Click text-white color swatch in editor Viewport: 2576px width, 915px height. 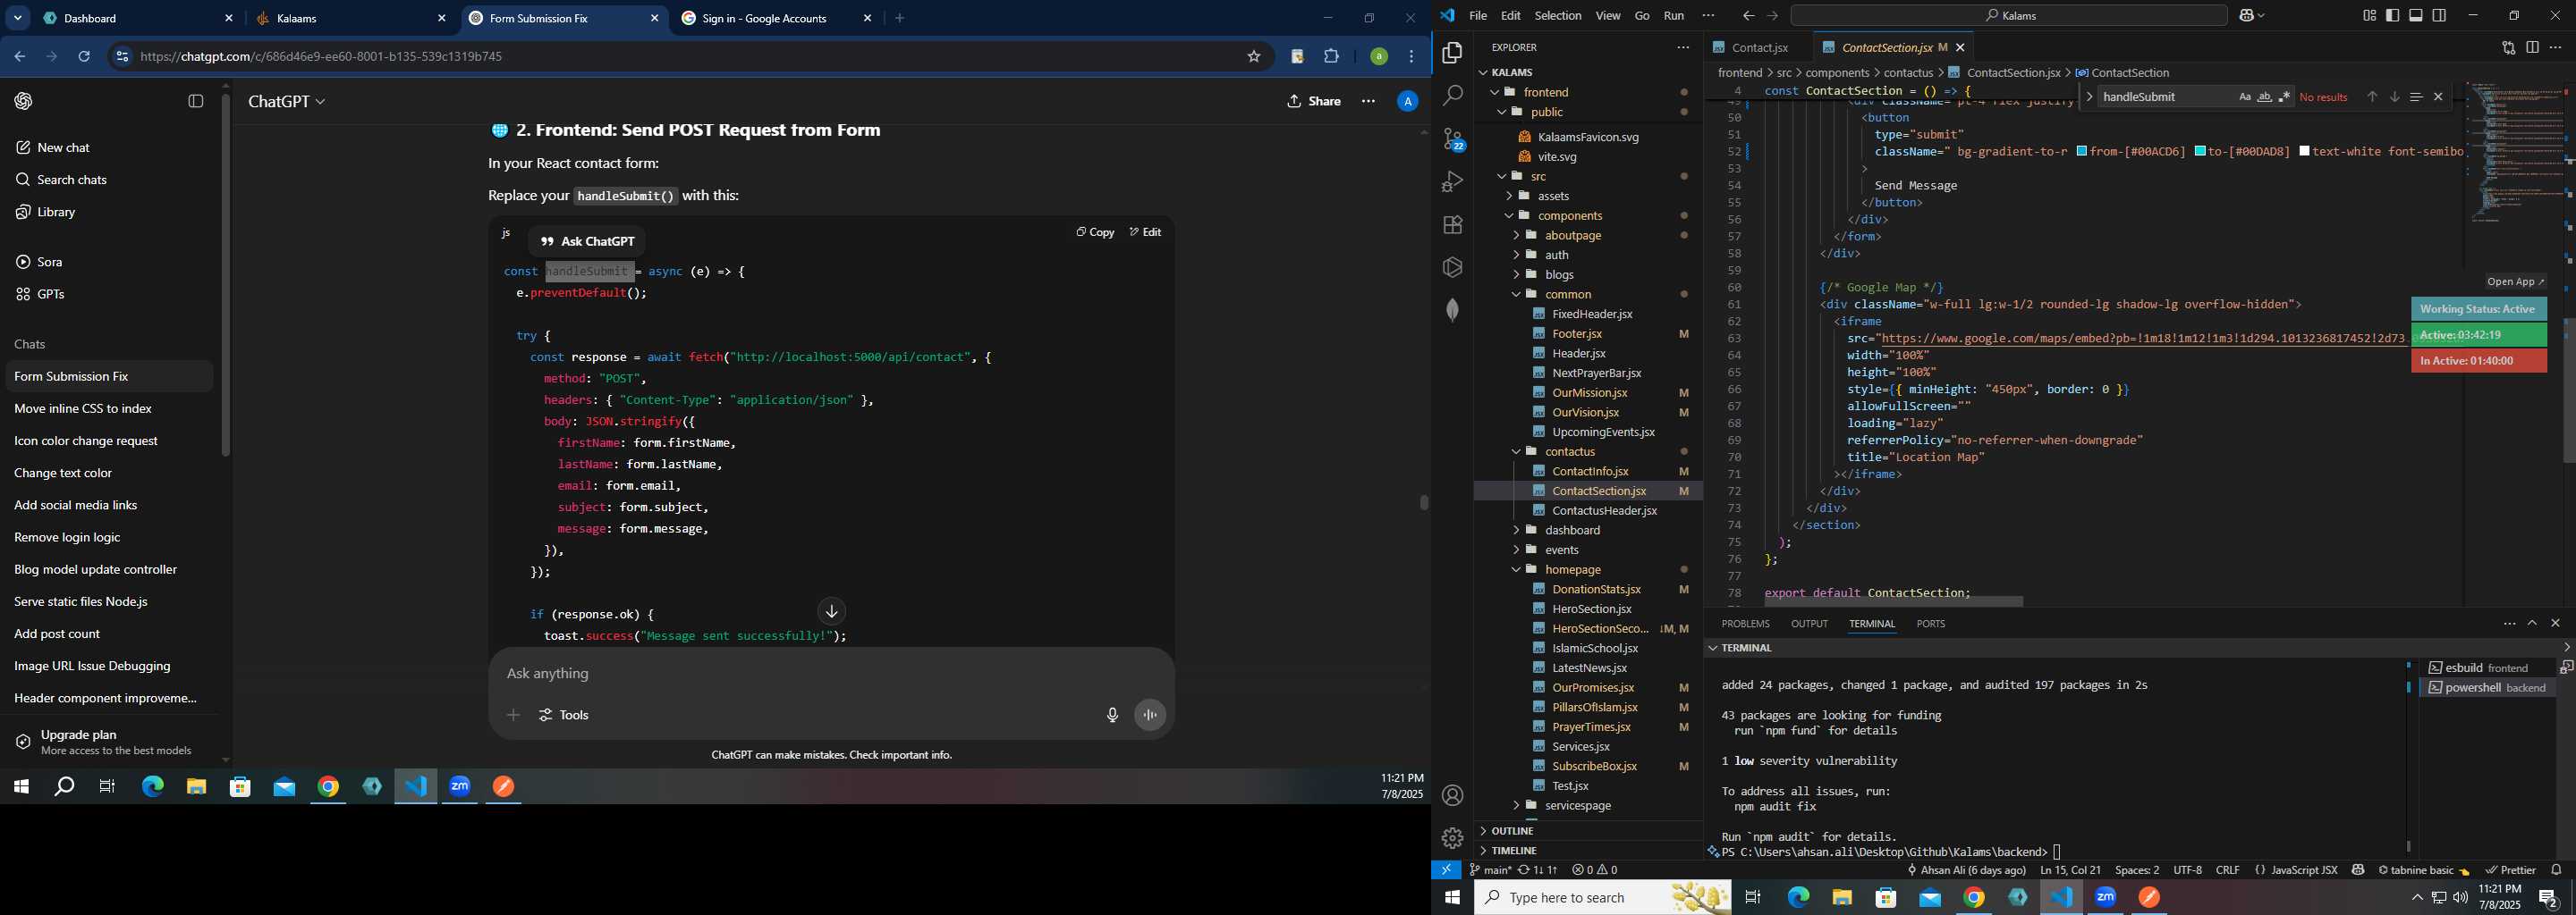tap(2304, 152)
